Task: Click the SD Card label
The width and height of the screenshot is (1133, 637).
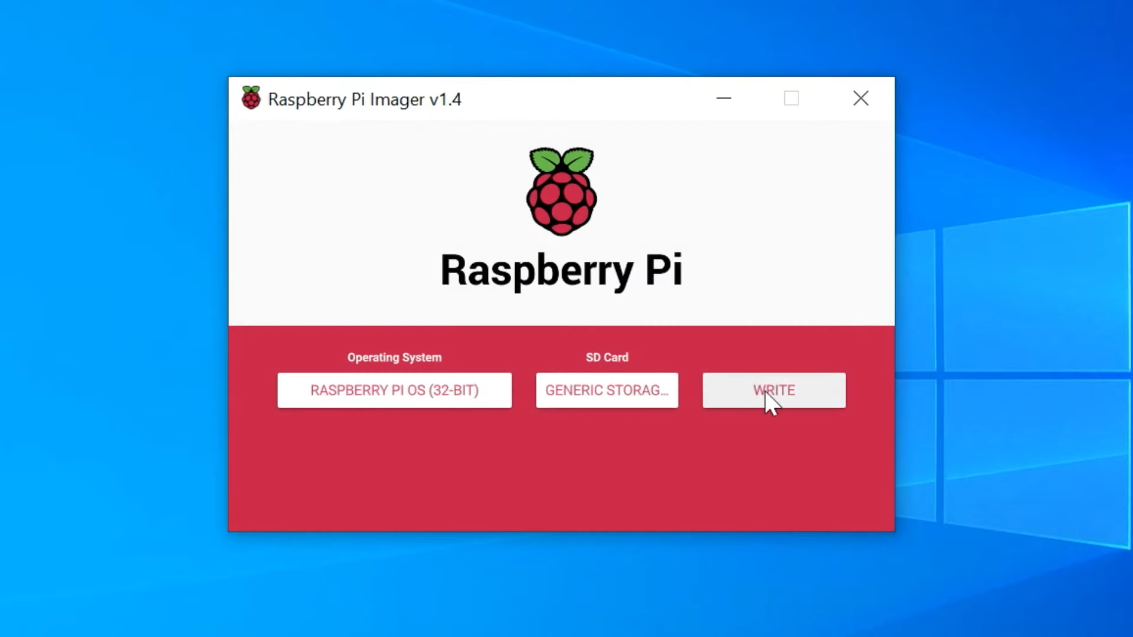Action: point(607,357)
